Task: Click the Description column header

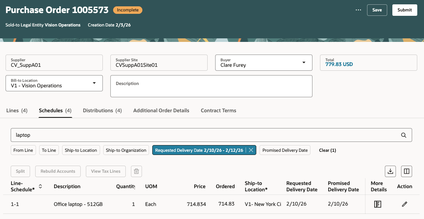Action: pyautogui.click(x=67, y=186)
